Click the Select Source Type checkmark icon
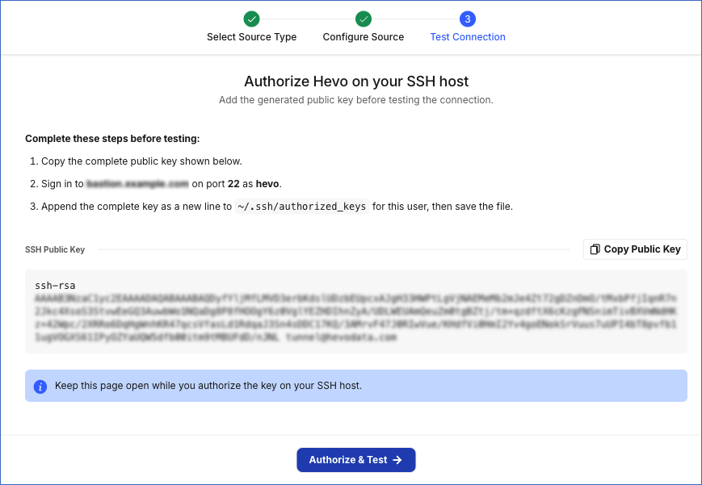 251,19
